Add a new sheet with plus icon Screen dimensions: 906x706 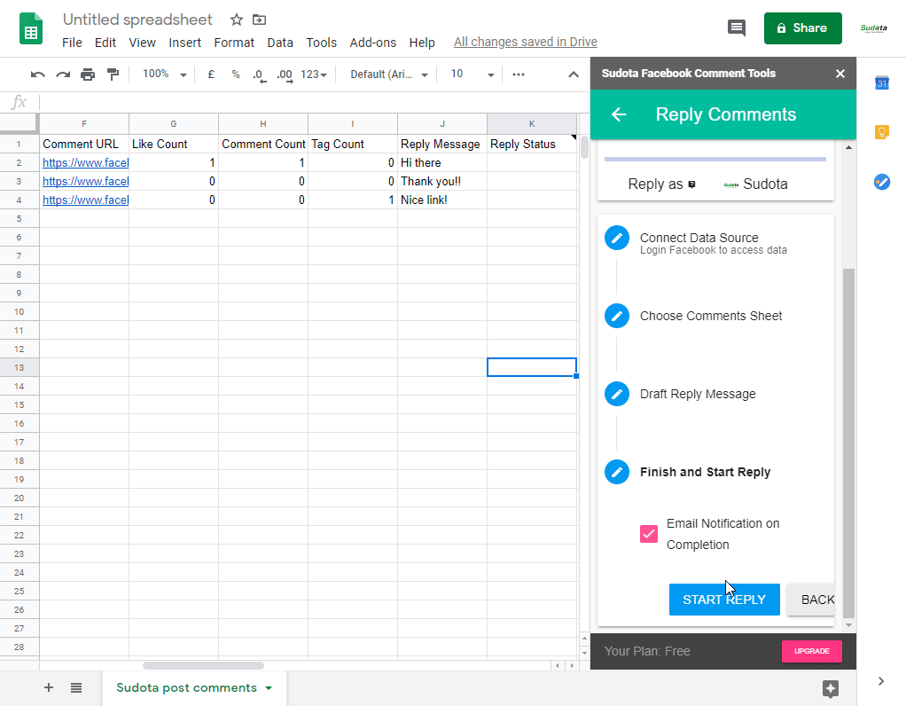49,687
